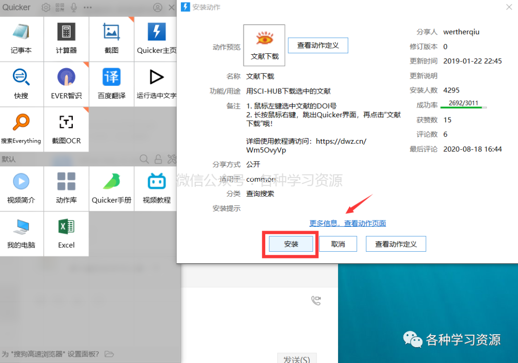This screenshot has height=363, width=518.
Task: Click the user account icon in Quicker
Action: click(158, 7)
